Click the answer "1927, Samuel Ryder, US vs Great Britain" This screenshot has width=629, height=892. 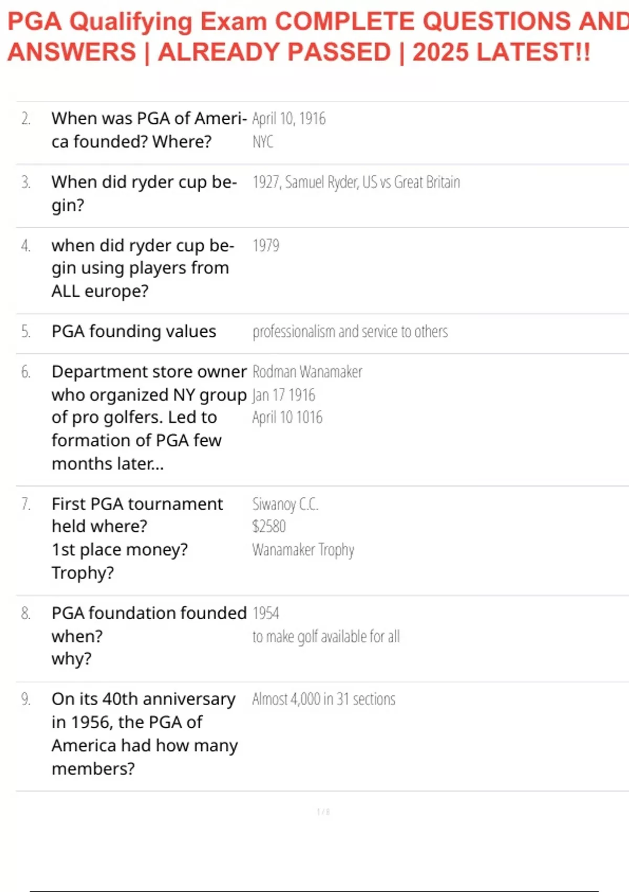point(356,182)
